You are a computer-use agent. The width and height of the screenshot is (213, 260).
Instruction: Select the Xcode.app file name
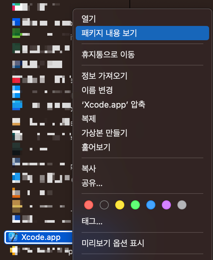click(41, 237)
